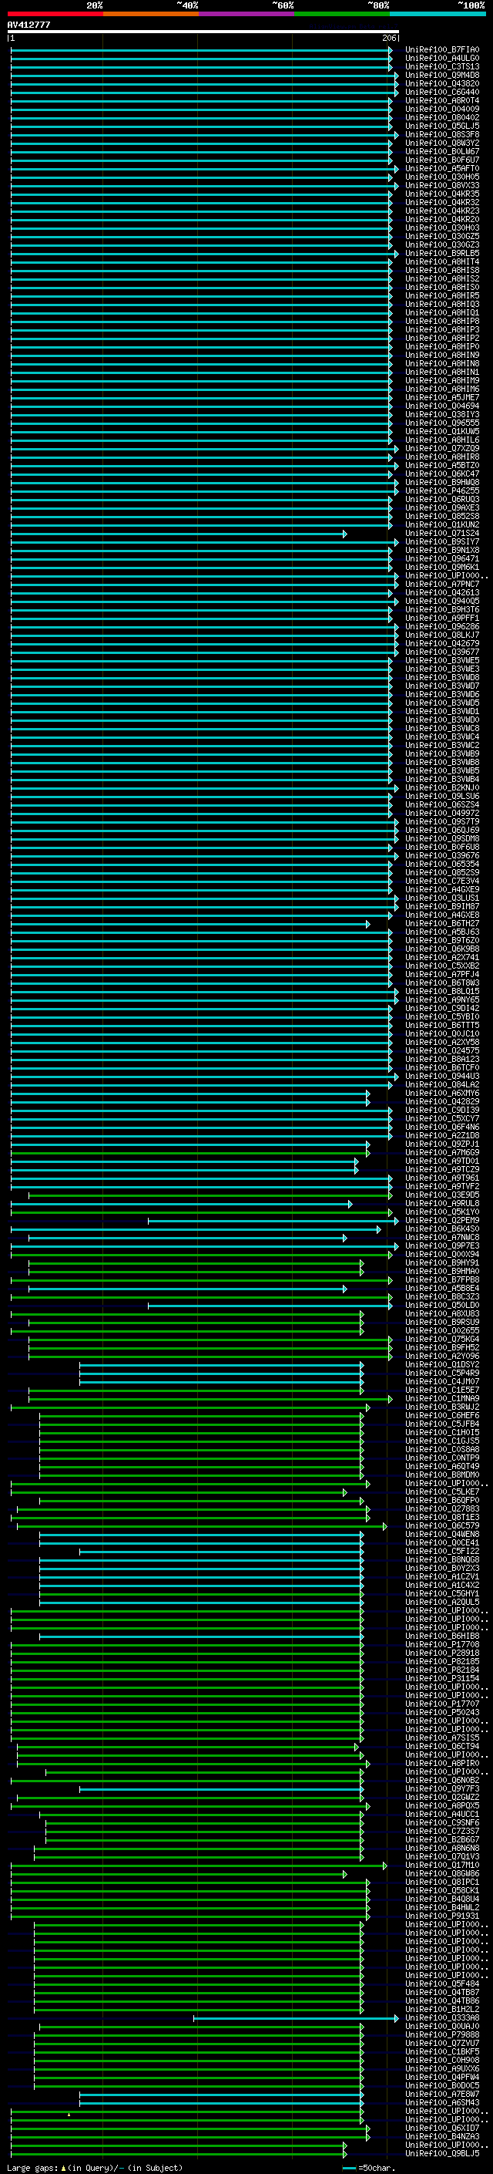The image size is (493, 2174).
Task: Select the UniRef100_A8R0T4 entry
Action: pos(442,100)
